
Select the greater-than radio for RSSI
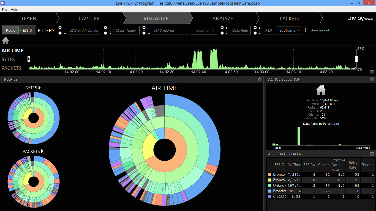click(x=255, y=28)
